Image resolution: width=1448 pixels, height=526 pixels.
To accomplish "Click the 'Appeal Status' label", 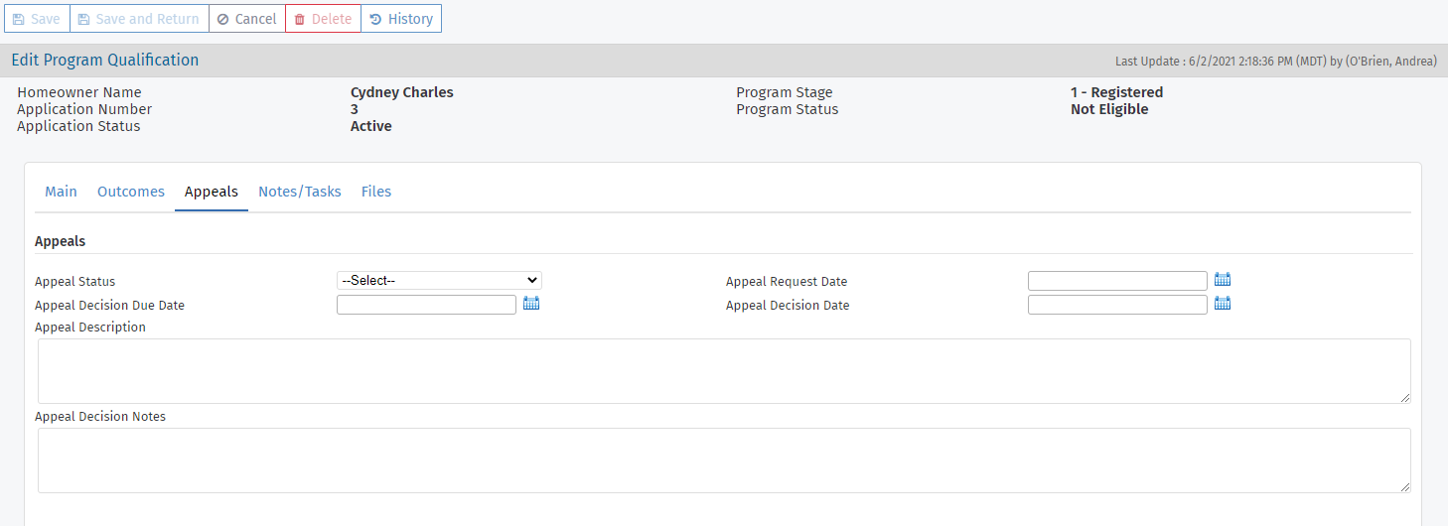I will pos(75,282).
